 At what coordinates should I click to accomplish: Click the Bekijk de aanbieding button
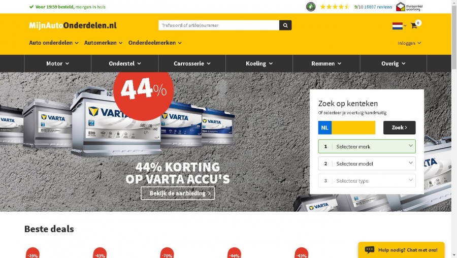[178, 193]
